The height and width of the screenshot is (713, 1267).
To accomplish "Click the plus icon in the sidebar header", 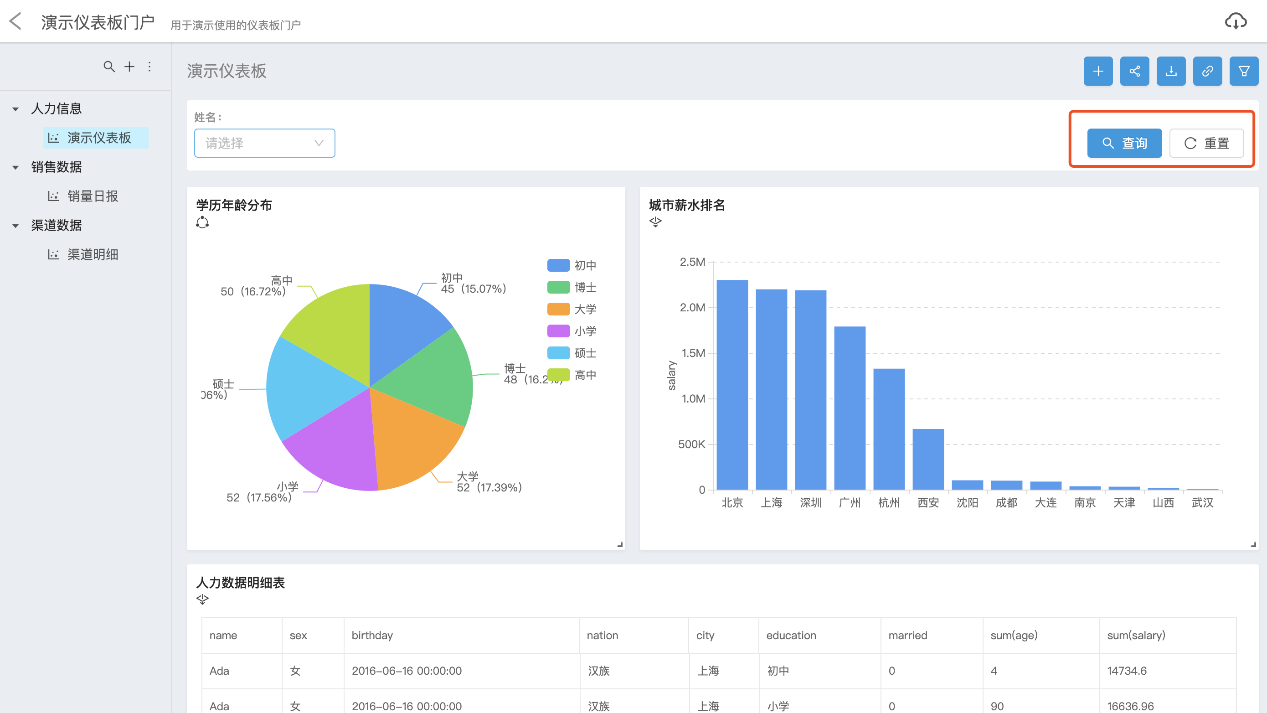I will tap(129, 67).
